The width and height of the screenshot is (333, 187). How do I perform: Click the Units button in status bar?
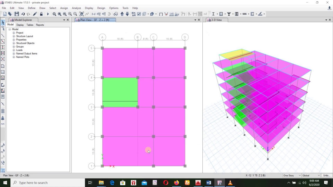[326, 176]
